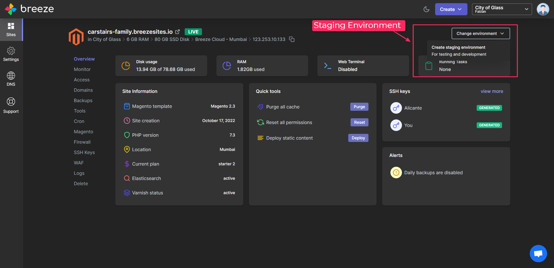Viewport: 554px width, 268px height.
Task: Click the Deploy button
Action: point(358,138)
